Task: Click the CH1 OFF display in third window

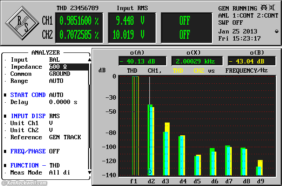Action: 185,21
